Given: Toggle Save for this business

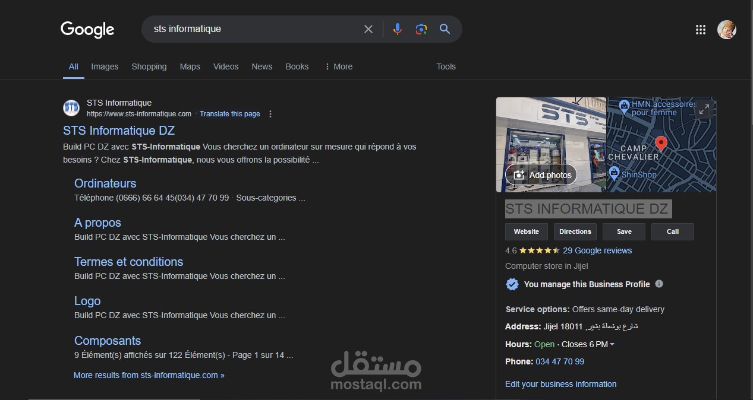Looking at the screenshot, I should 623,231.
